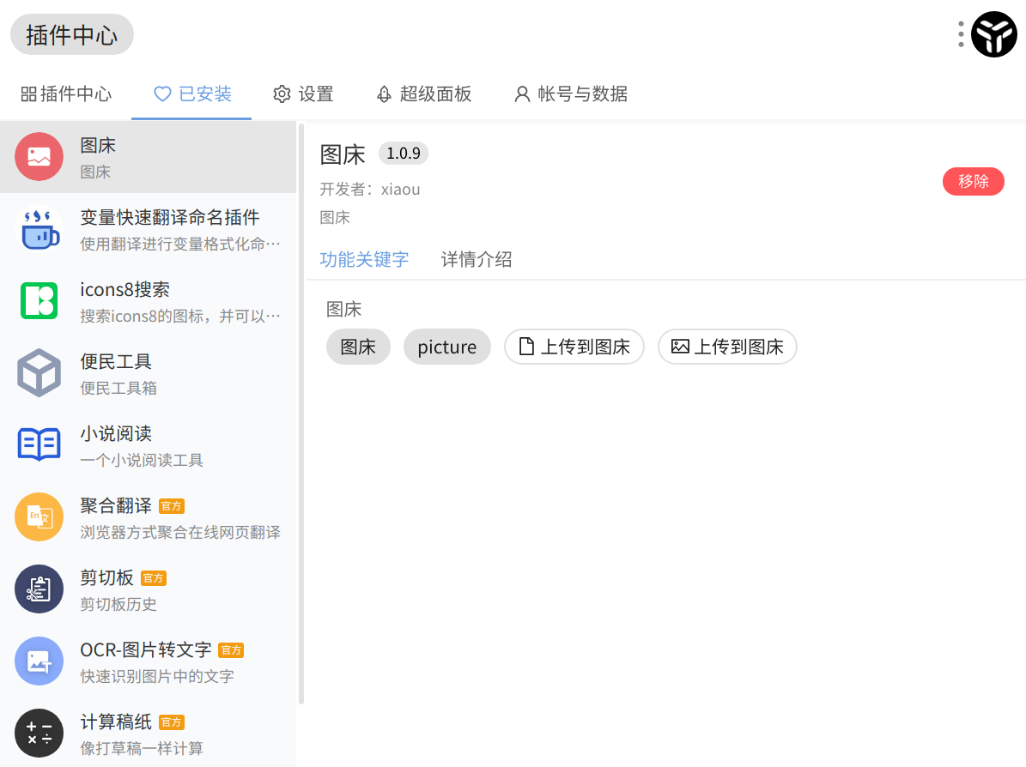Screen dimensions: 1026x767
Task: Switch to the 插件中心 tab
Action: pyautogui.click(x=66, y=94)
